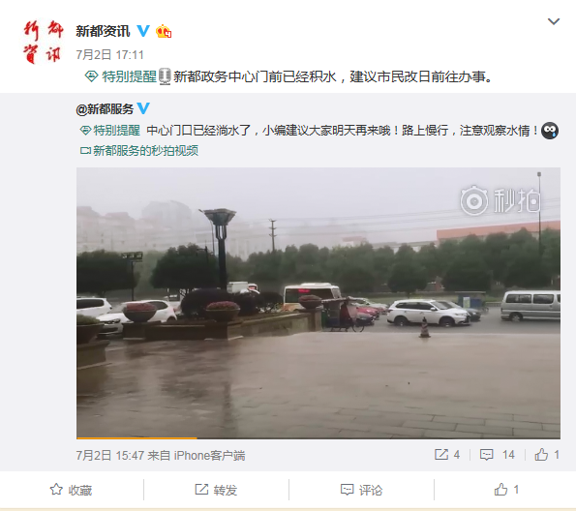Screen dimensions: 576x511
Task: Click 特别提醒 tag in the reposted message
Action: click(109, 131)
